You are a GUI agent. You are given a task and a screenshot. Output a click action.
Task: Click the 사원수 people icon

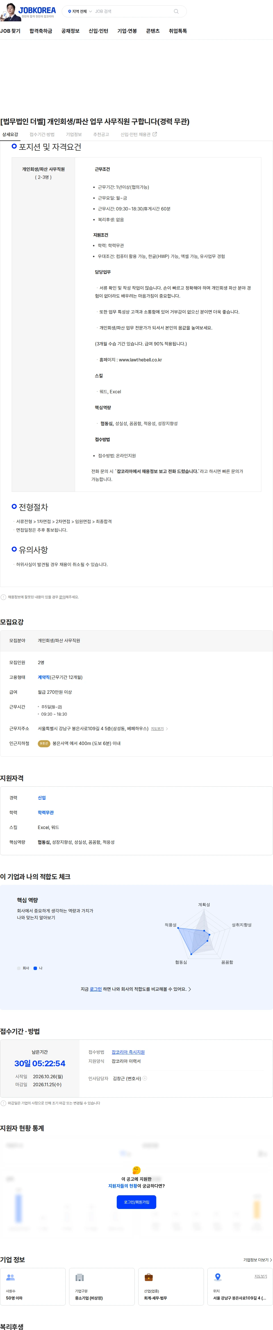(10, 1278)
